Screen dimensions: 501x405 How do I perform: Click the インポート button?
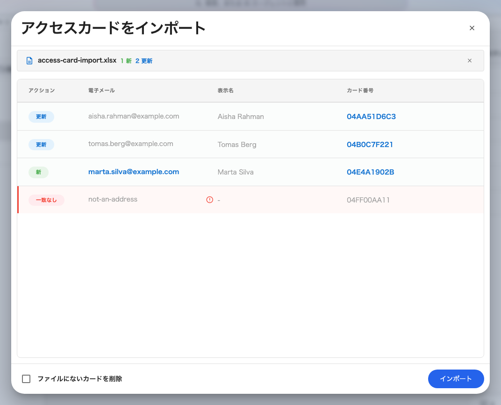tap(456, 378)
